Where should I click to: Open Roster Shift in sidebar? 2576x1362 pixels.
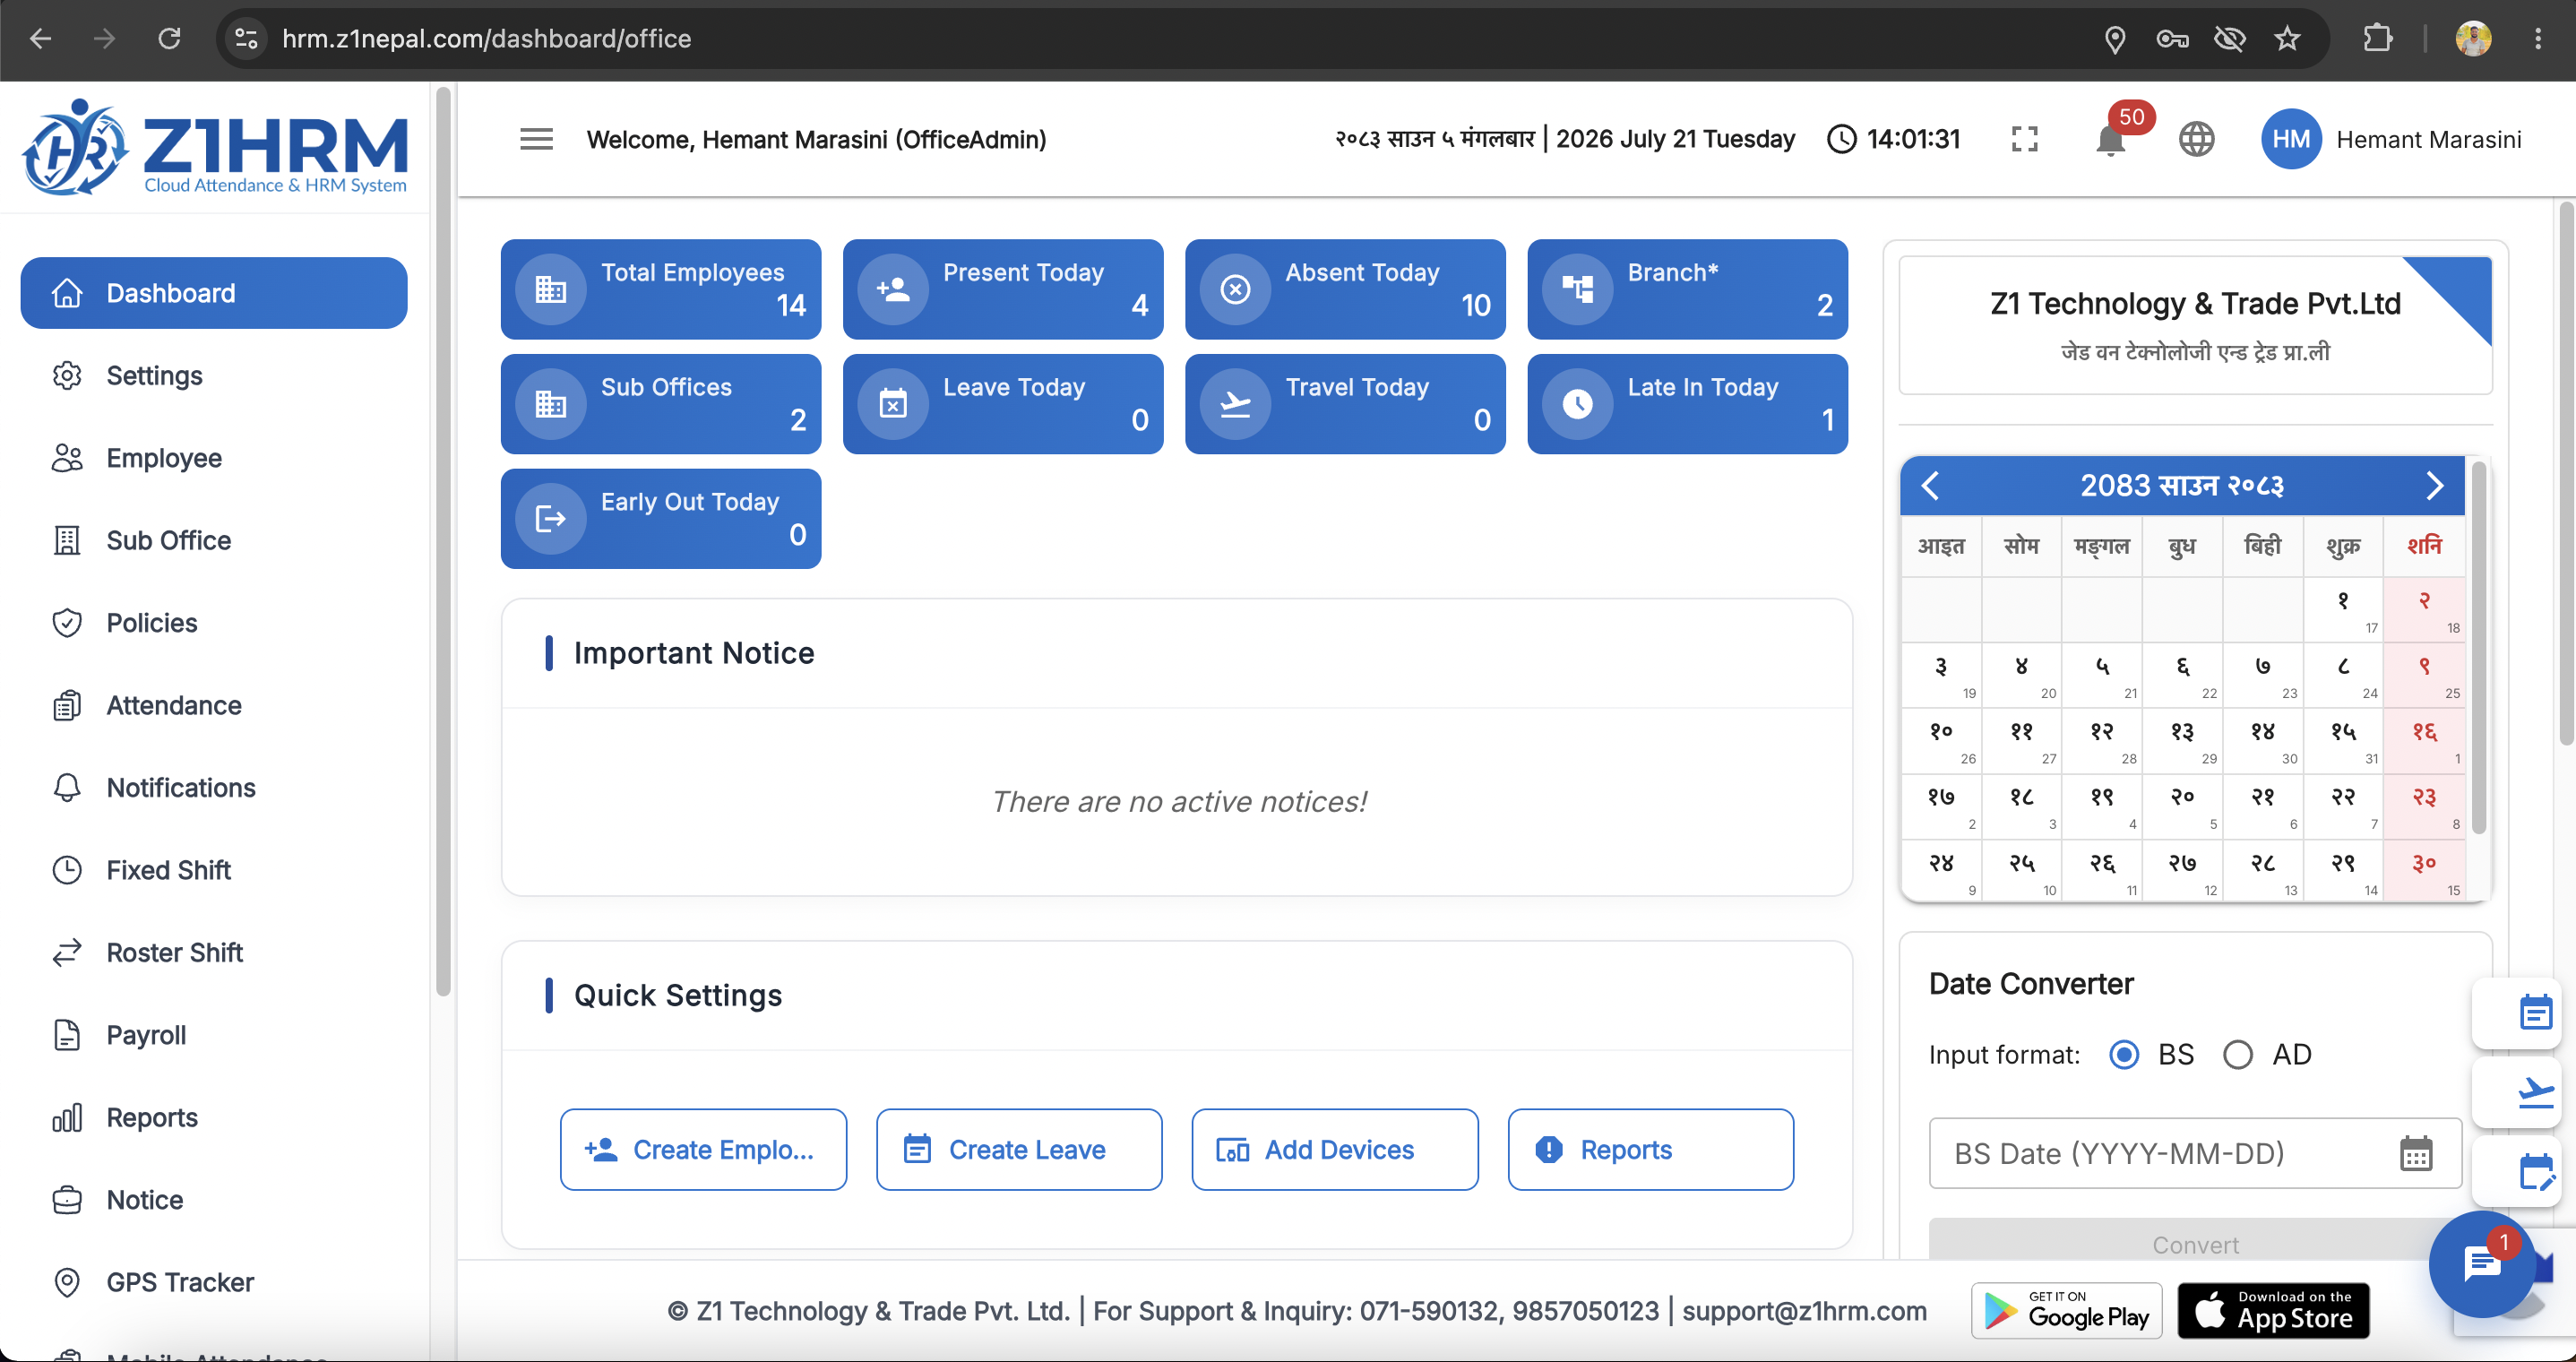(214, 953)
